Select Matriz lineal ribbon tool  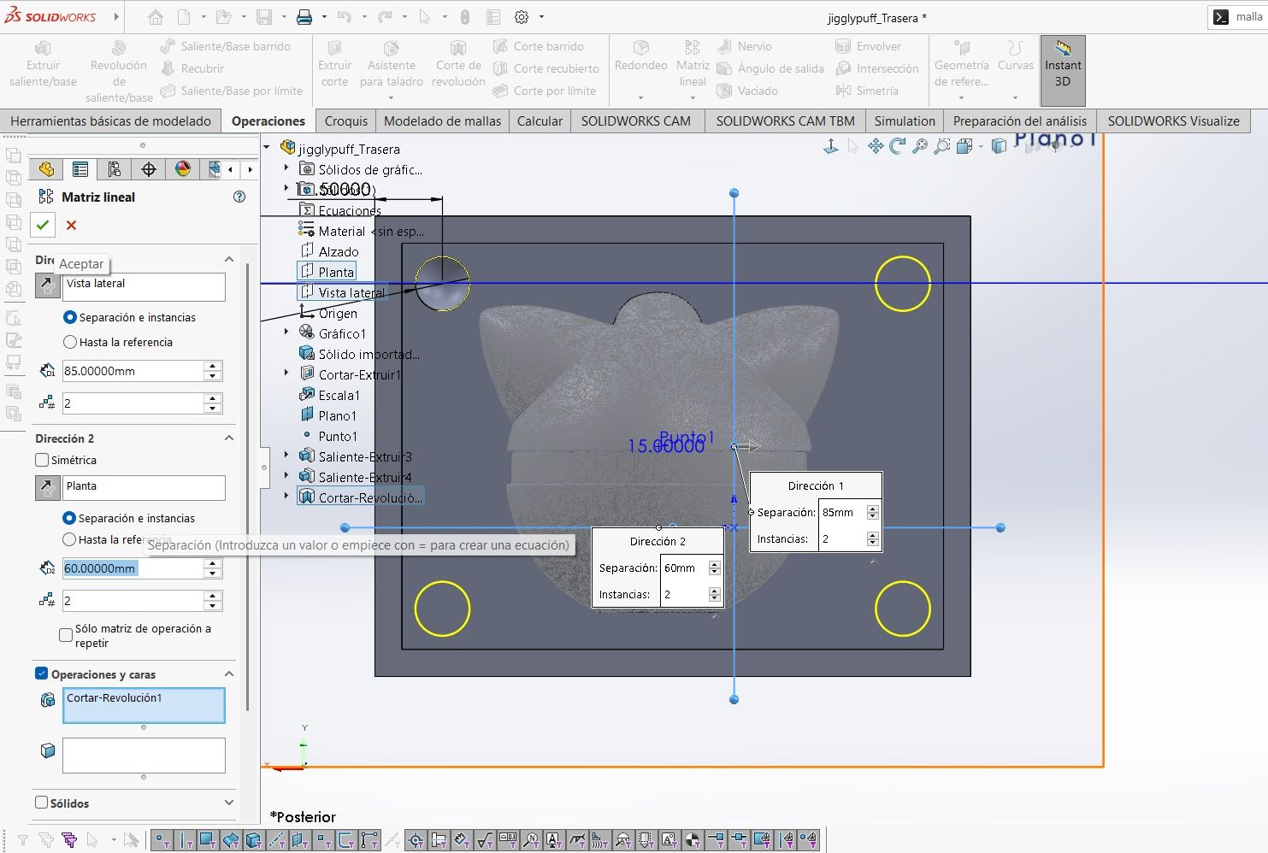(693, 65)
